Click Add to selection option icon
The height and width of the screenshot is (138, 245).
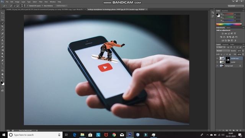[15, 6]
